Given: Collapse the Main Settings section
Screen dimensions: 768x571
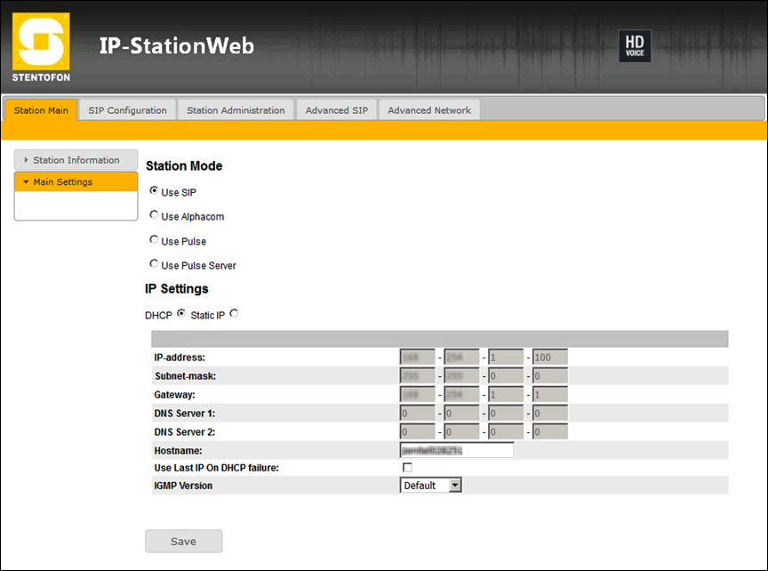Looking at the screenshot, I should tap(76, 182).
